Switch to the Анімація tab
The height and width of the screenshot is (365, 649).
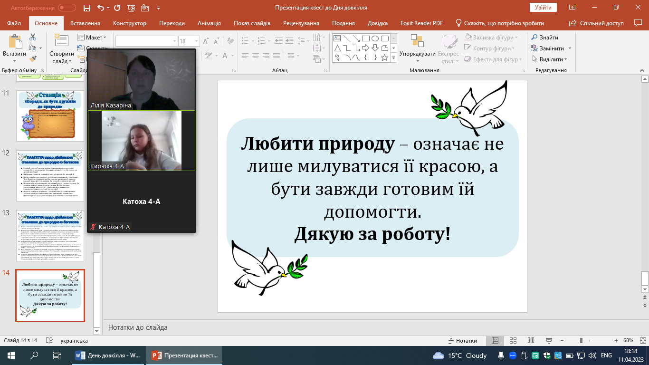point(209,23)
